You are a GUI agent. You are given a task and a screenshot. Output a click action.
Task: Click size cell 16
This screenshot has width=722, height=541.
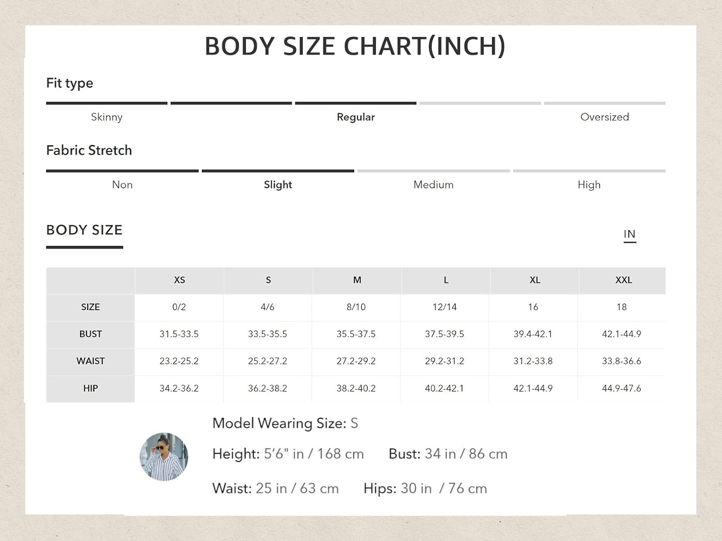pos(533,307)
